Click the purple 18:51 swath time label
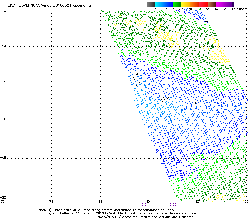Image resolution: width=249 pixels, height=219 pixels. [x=144, y=205]
